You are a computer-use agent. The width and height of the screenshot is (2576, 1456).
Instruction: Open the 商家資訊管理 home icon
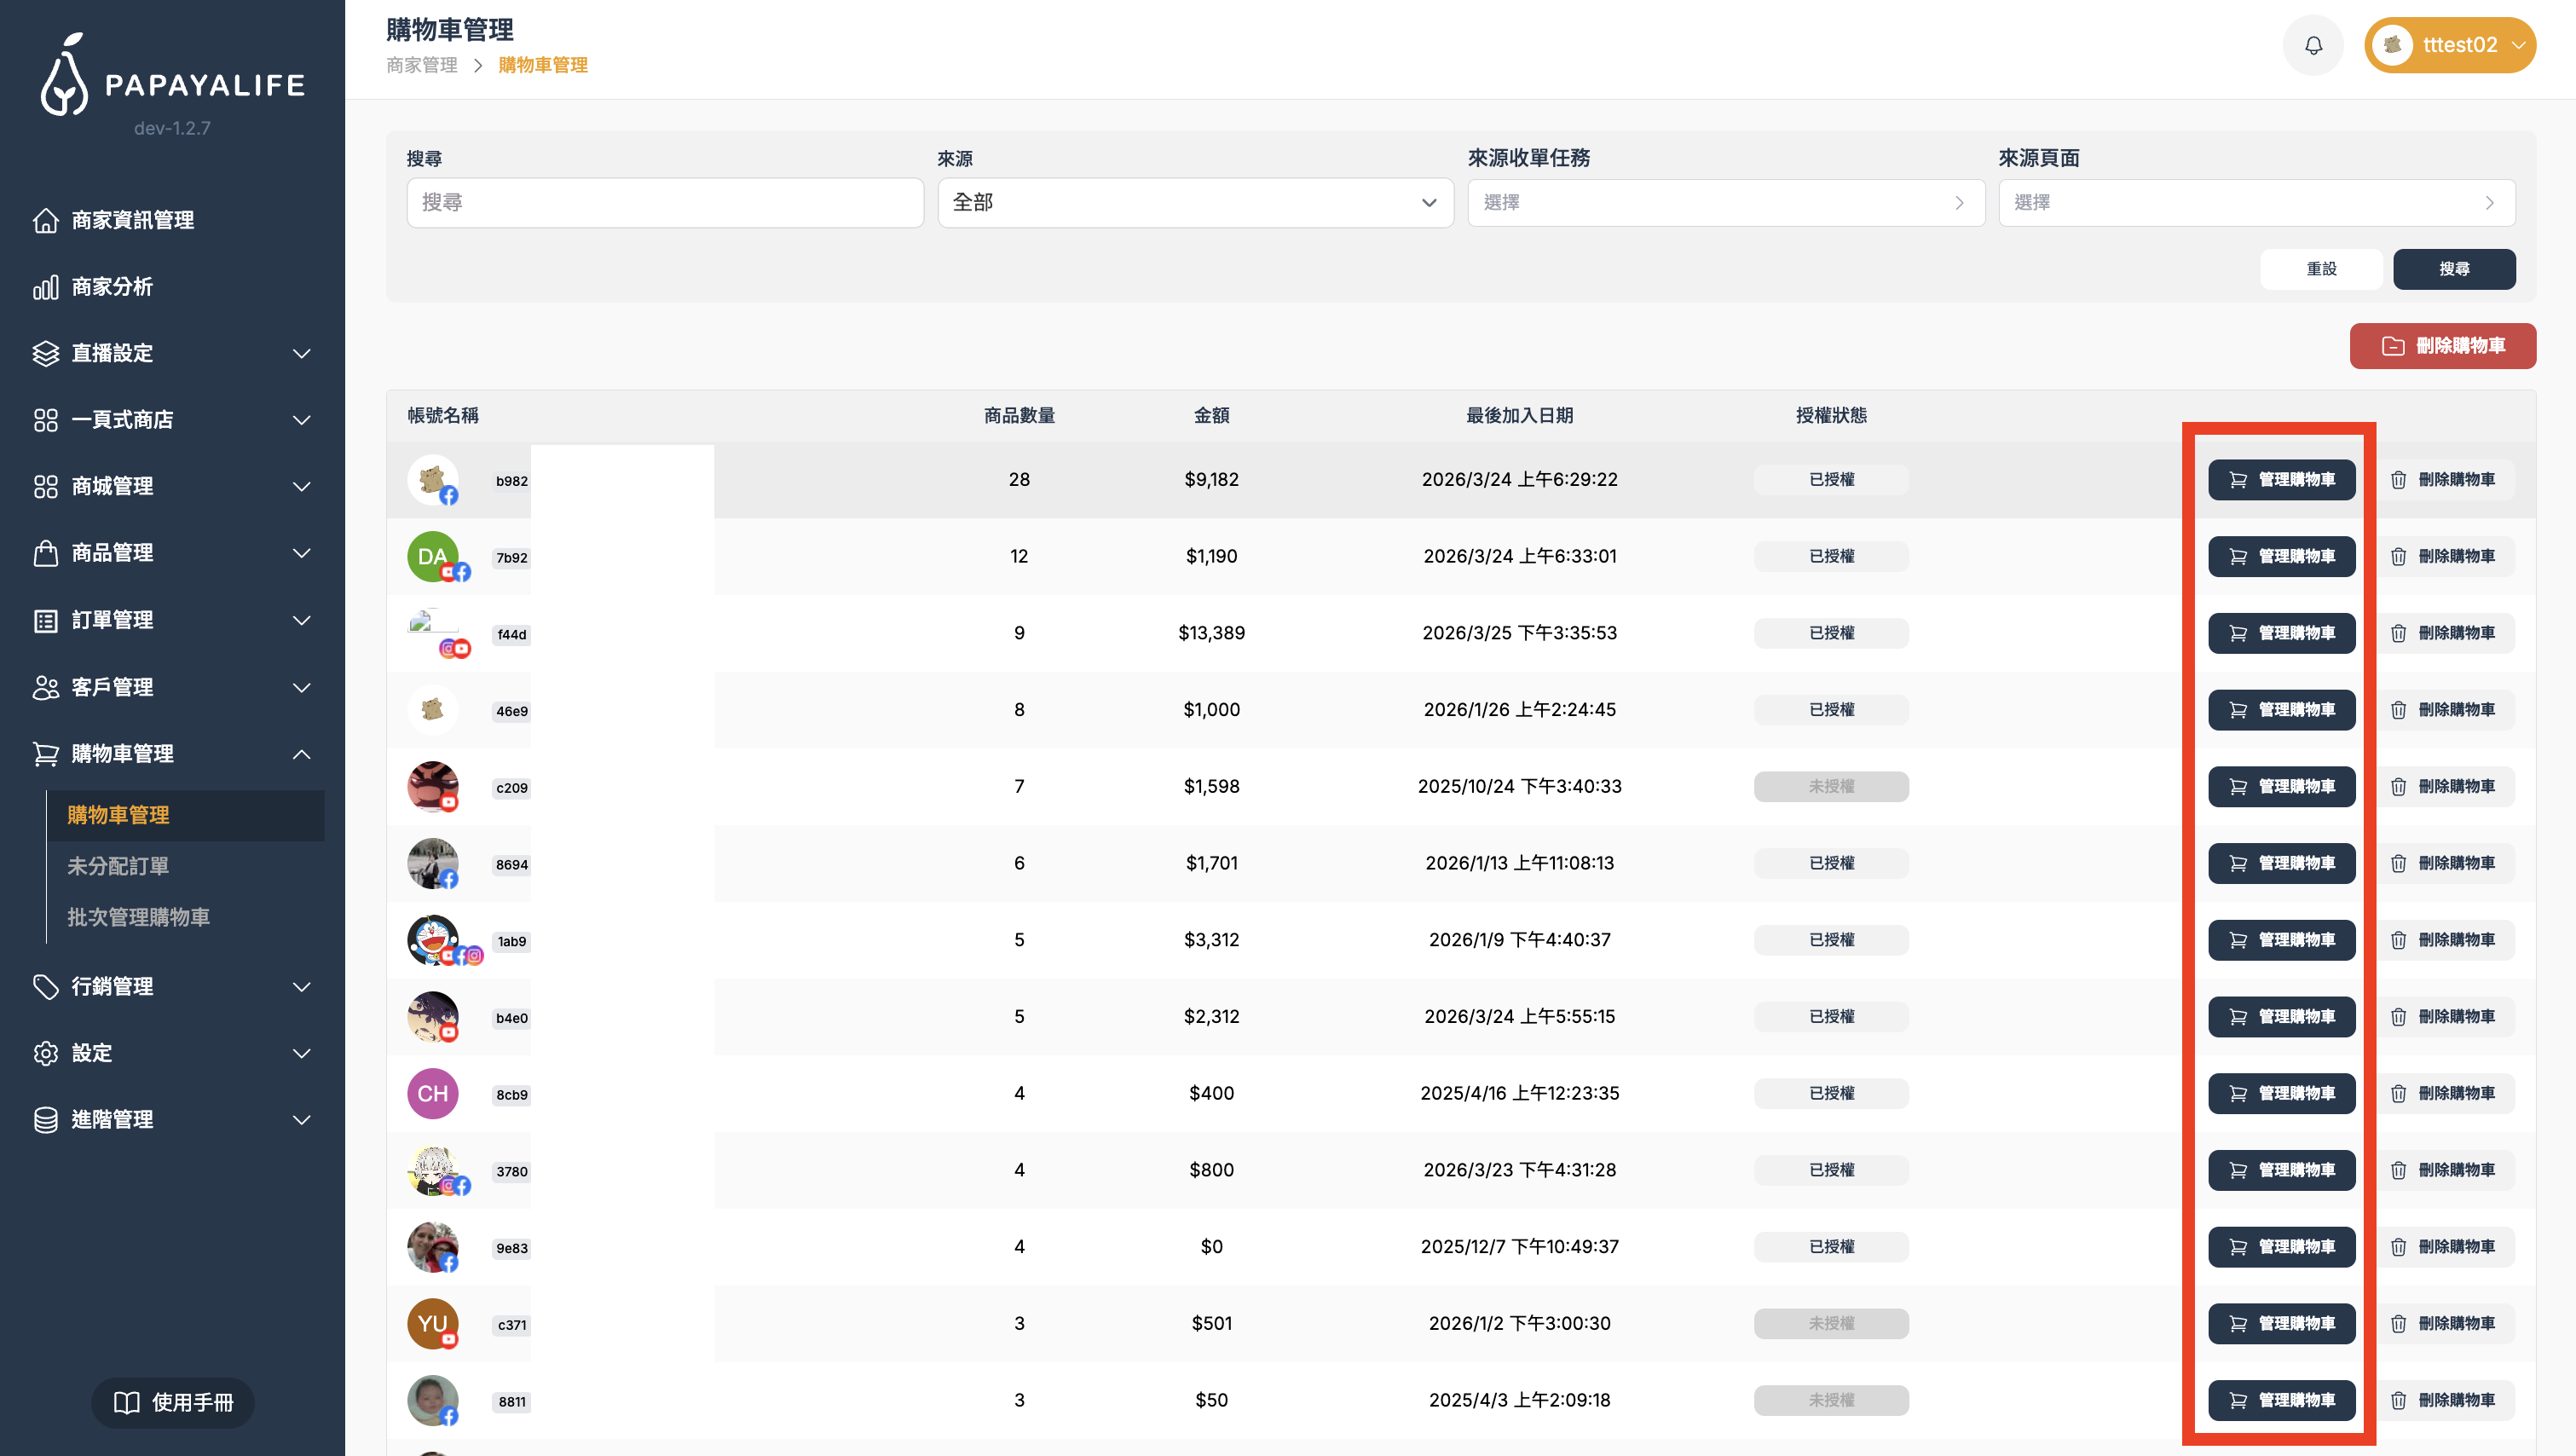coord(45,220)
